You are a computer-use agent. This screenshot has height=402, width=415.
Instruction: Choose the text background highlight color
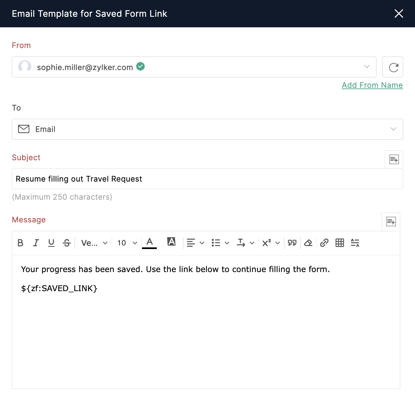[171, 242]
